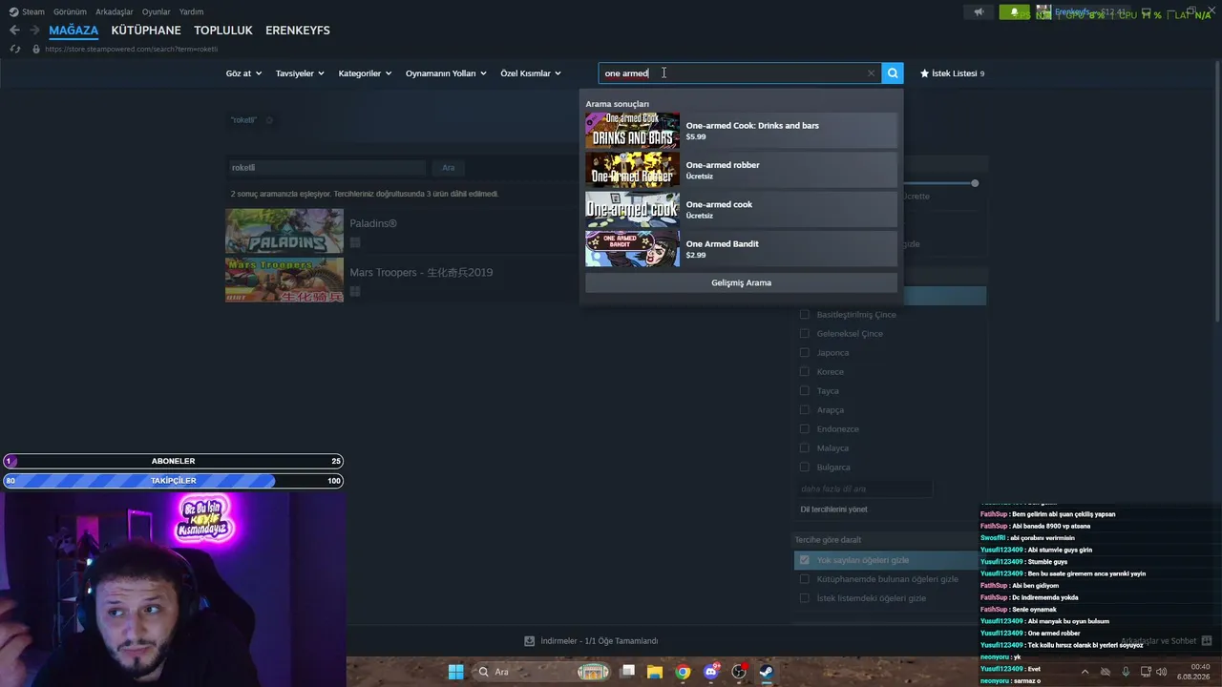The width and height of the screenshot is (1222, 687).
Task: Open the Yardım menu
Action: coord(191,12)
